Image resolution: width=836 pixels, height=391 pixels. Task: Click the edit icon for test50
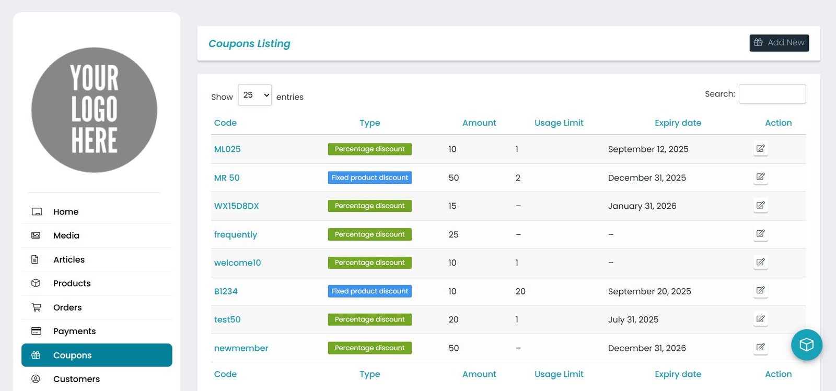coord(760,319)
